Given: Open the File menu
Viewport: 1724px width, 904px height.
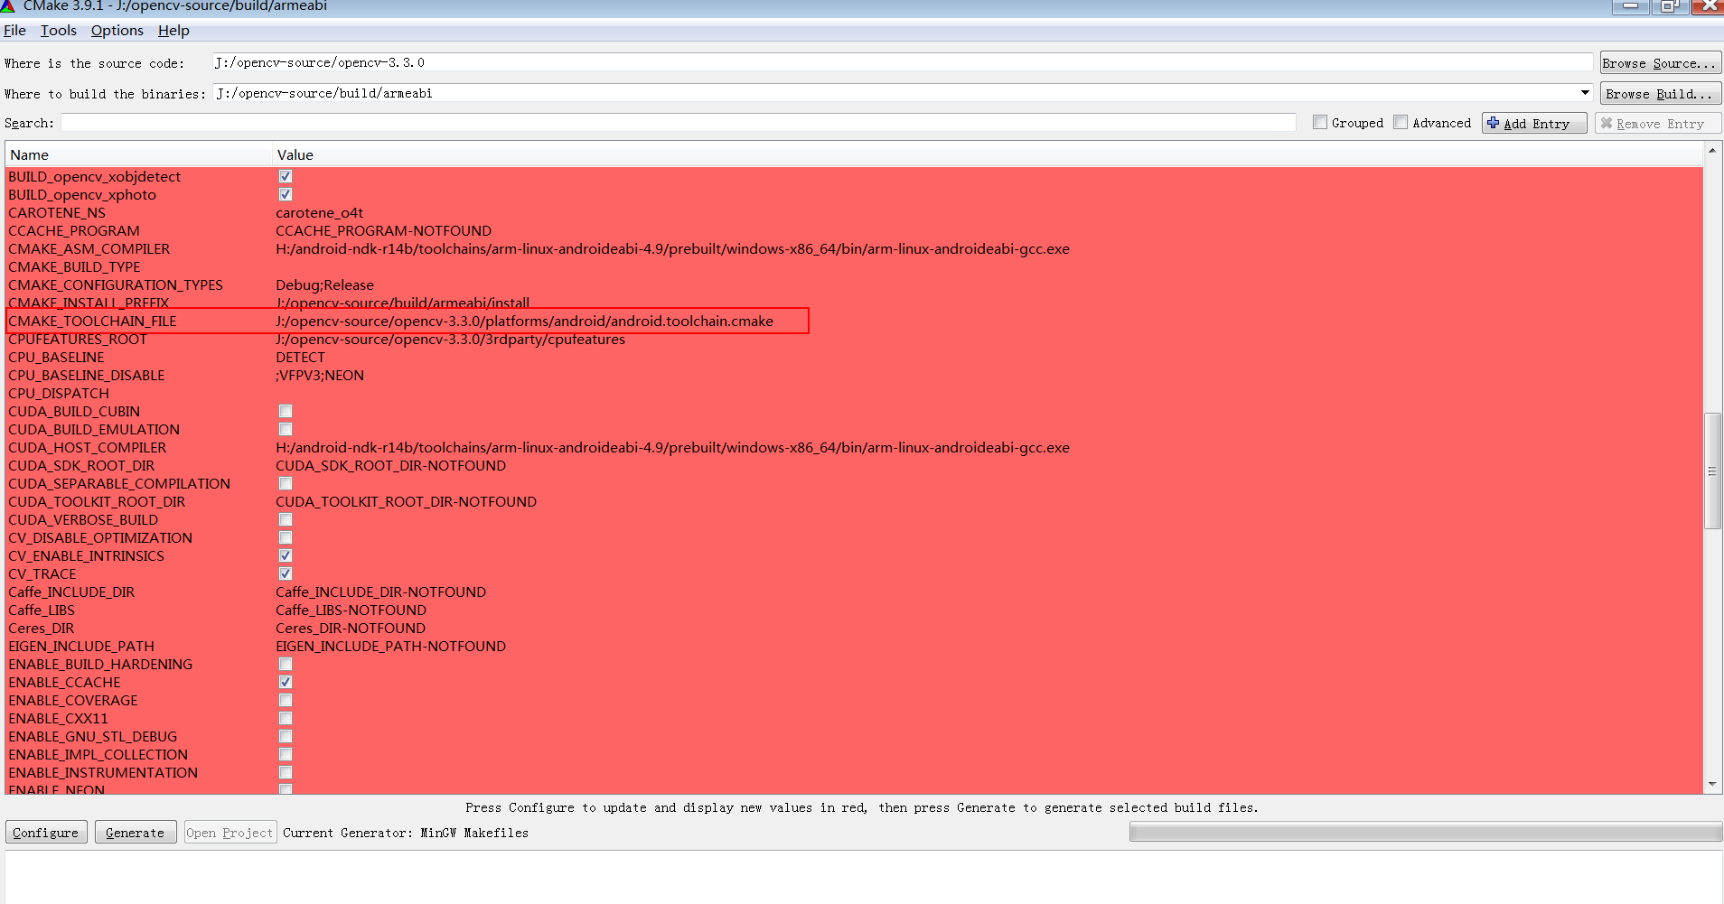Looking at the screenshot, I should click(x=14, y=30).
